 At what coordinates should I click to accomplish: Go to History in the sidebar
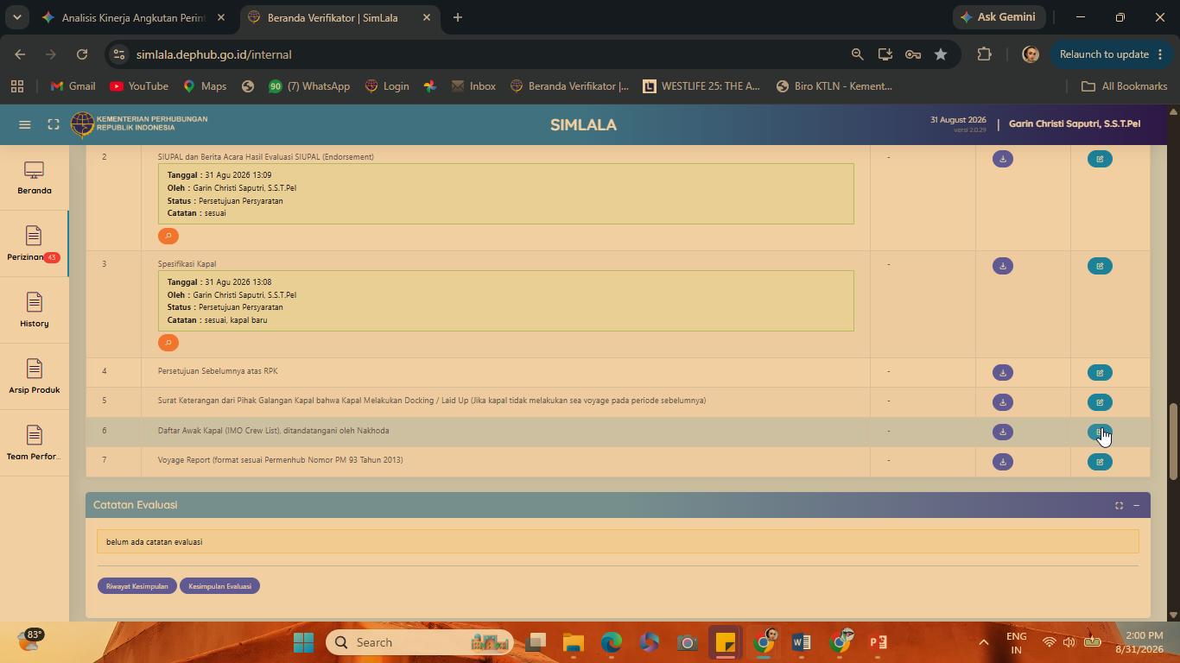(34, 311)
